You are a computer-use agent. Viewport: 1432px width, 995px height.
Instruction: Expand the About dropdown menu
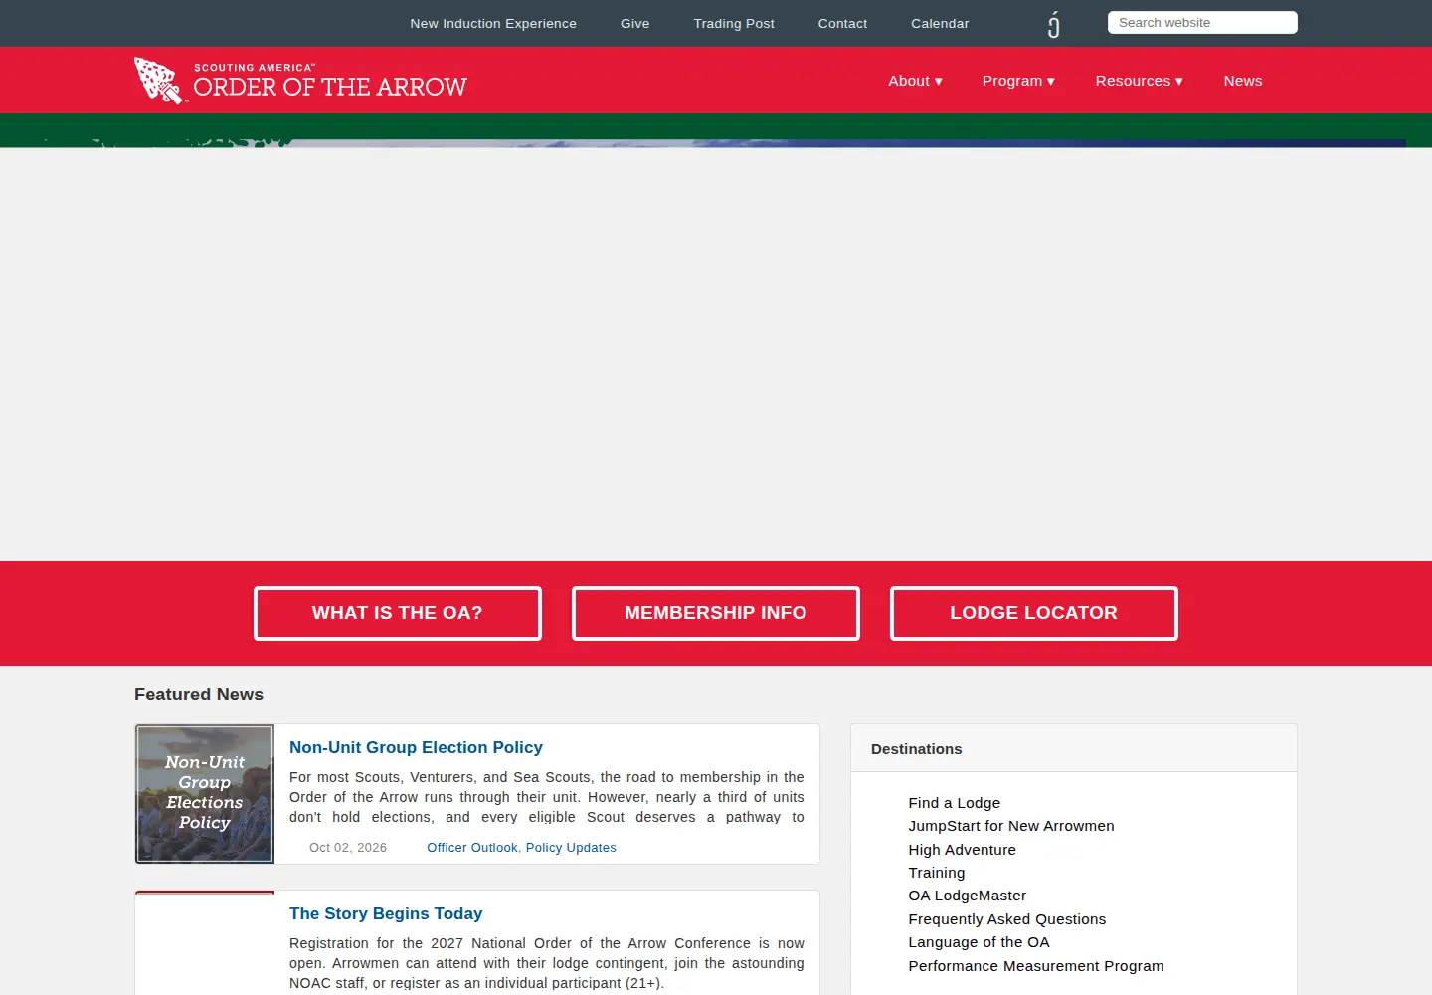(x=915, y=81)
